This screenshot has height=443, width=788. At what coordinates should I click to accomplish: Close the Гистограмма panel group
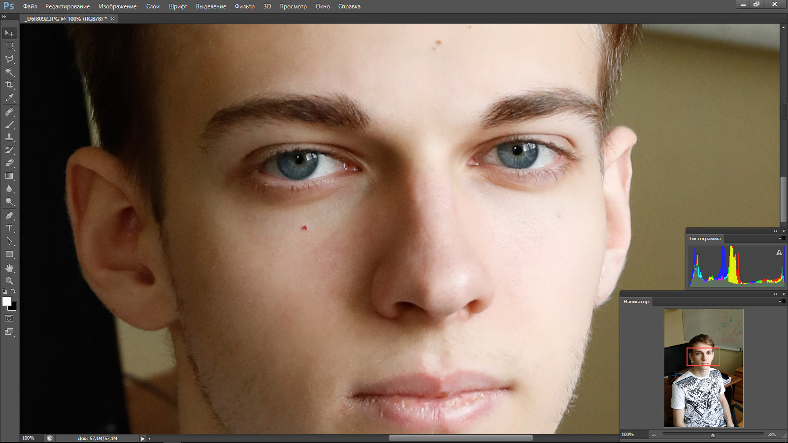(784, 231)
